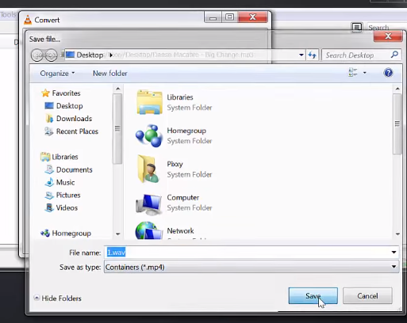Screen dimensions: 407x323
Task: Click the Forward navigation button
Action: point(51,55)
